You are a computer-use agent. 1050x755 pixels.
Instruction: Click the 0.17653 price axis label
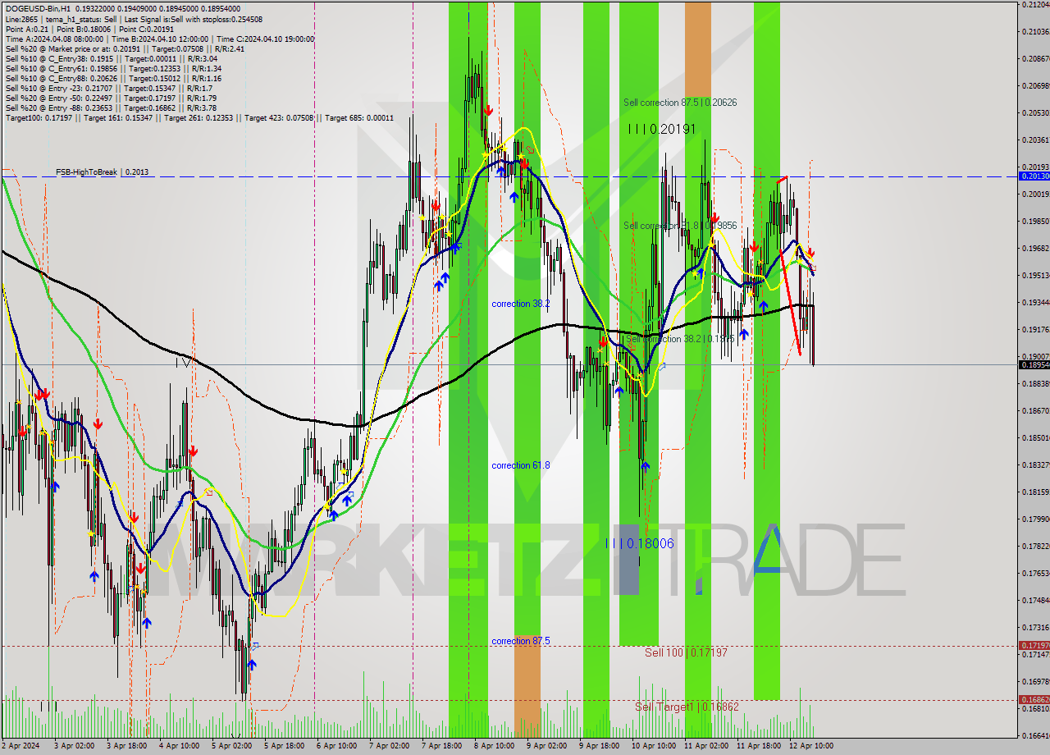[1035, 573]
